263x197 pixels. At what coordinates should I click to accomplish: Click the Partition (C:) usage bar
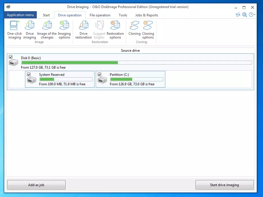137,79
